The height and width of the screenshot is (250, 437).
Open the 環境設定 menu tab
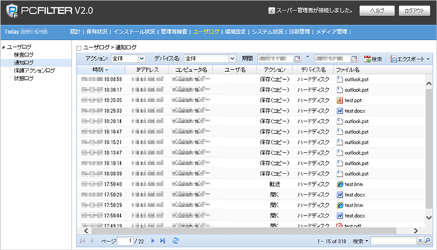tap(235, 32)
